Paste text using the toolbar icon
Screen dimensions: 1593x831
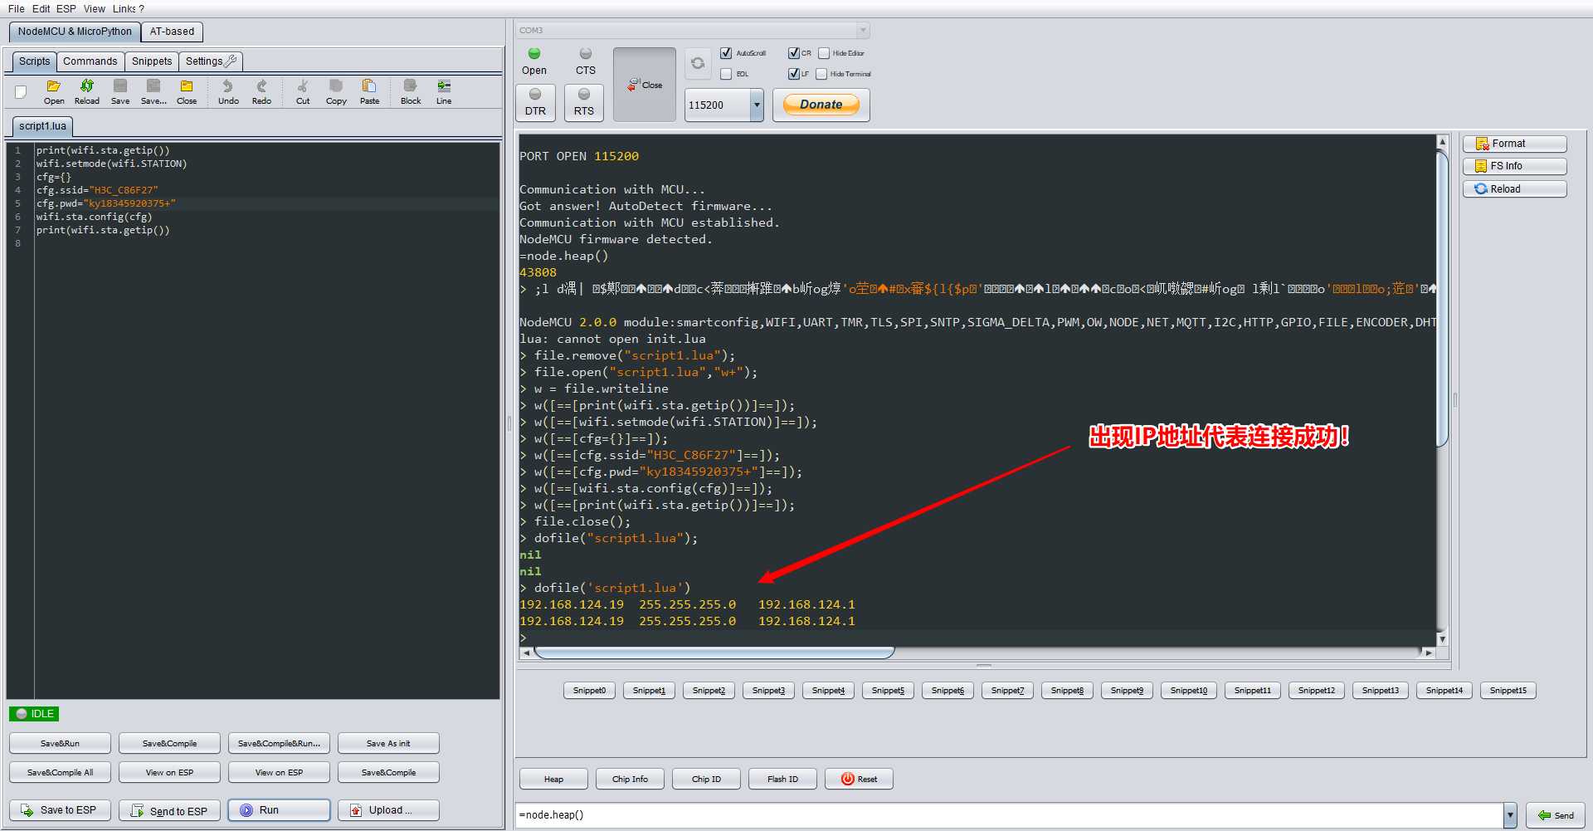point(369,91)
